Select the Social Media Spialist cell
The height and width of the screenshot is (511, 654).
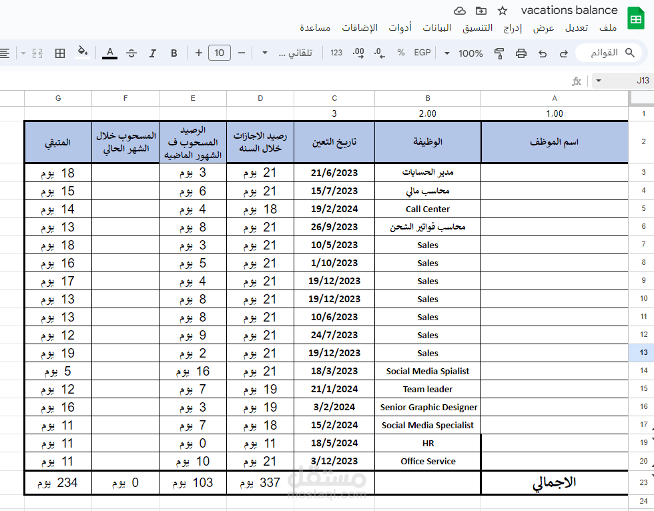pos(428,371)
